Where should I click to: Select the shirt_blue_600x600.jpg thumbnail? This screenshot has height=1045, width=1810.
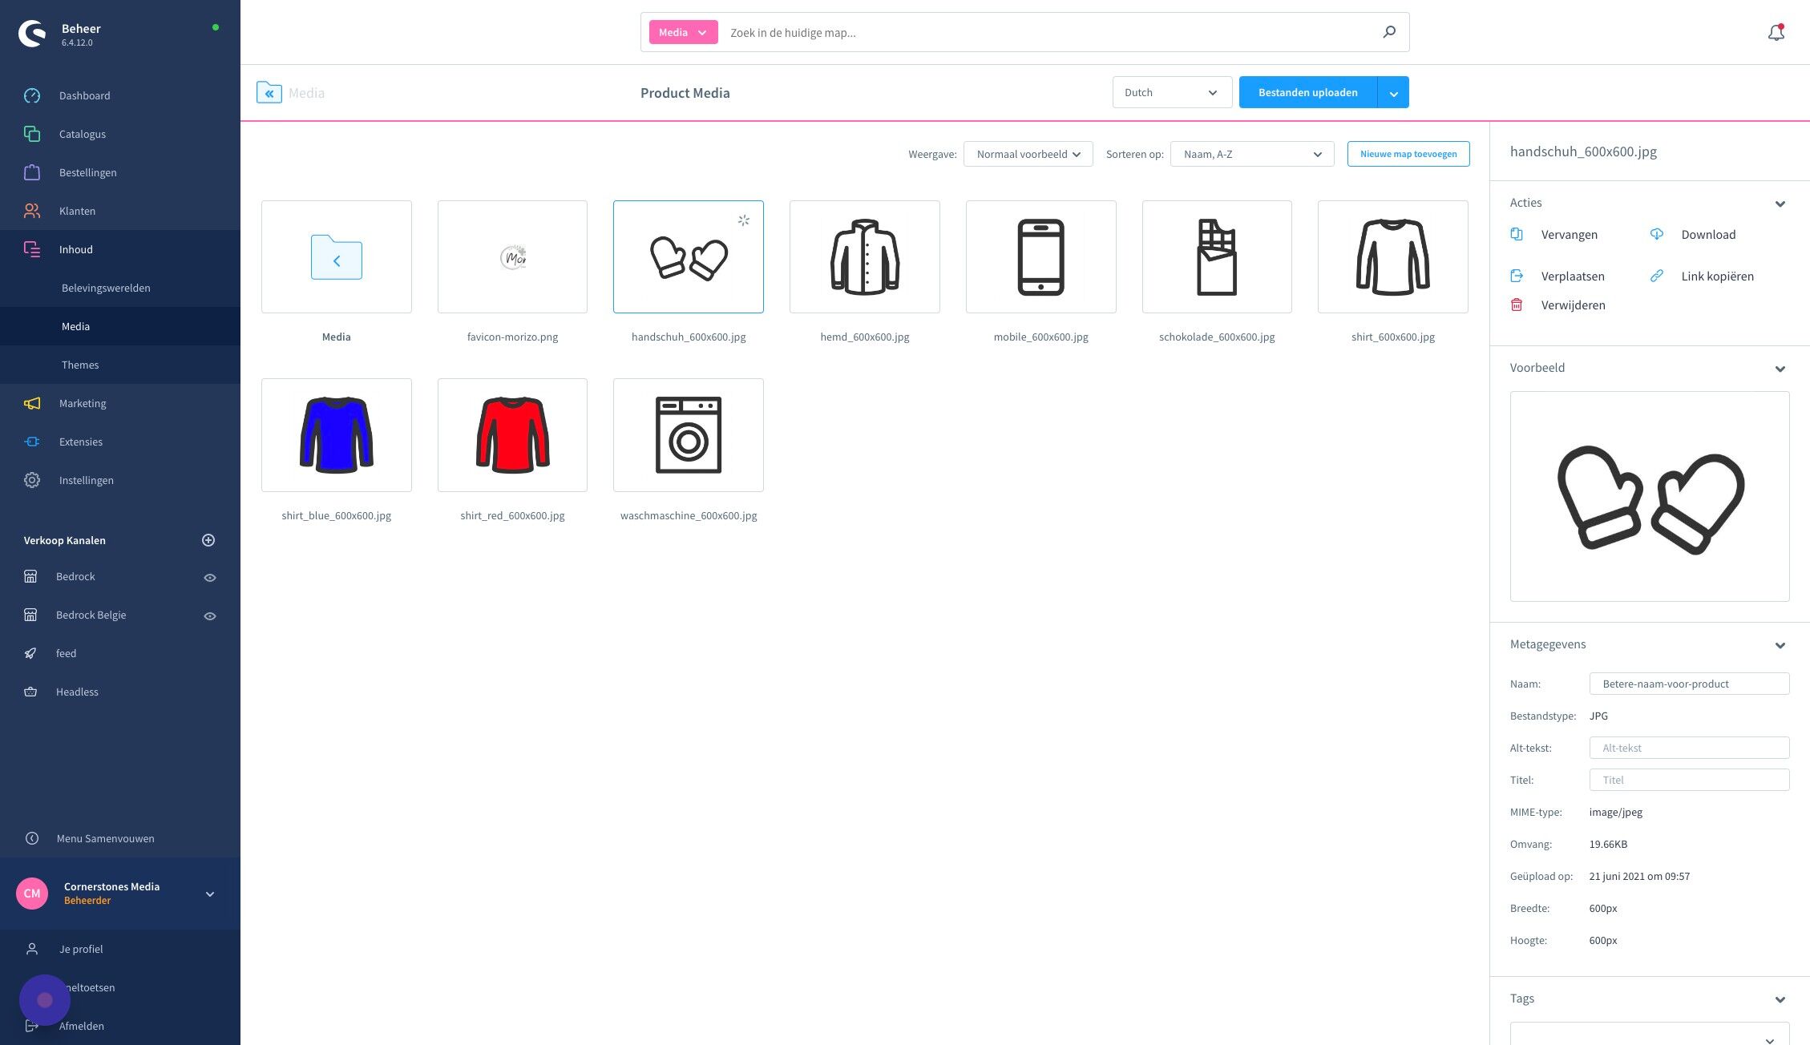pos(337,435)
